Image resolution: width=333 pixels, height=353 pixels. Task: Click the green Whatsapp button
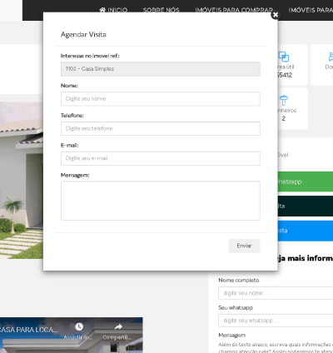[x=306, y=181]
